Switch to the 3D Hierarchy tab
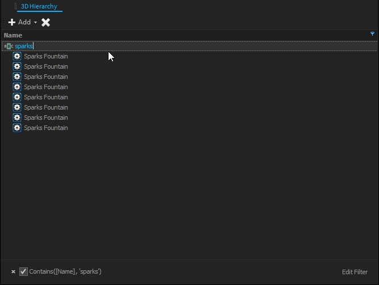379x285 pixels. pos(39,6)
